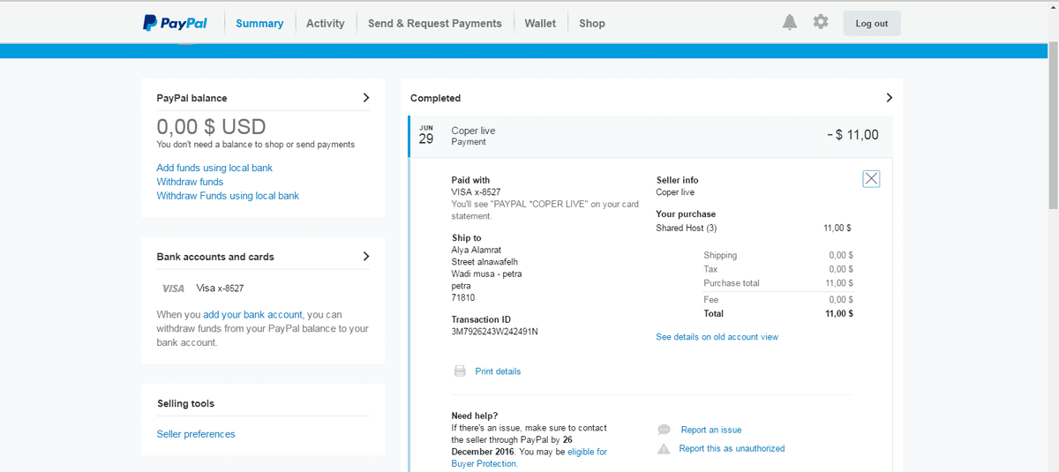Click the Report an issue speech bubble icon

click(x=664, y=430)
